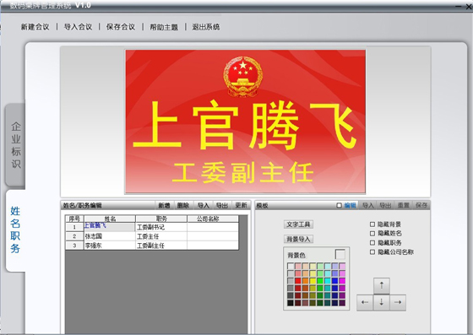
Task: Click 新增 in name editor toolbar
Action: pos(164,205)
